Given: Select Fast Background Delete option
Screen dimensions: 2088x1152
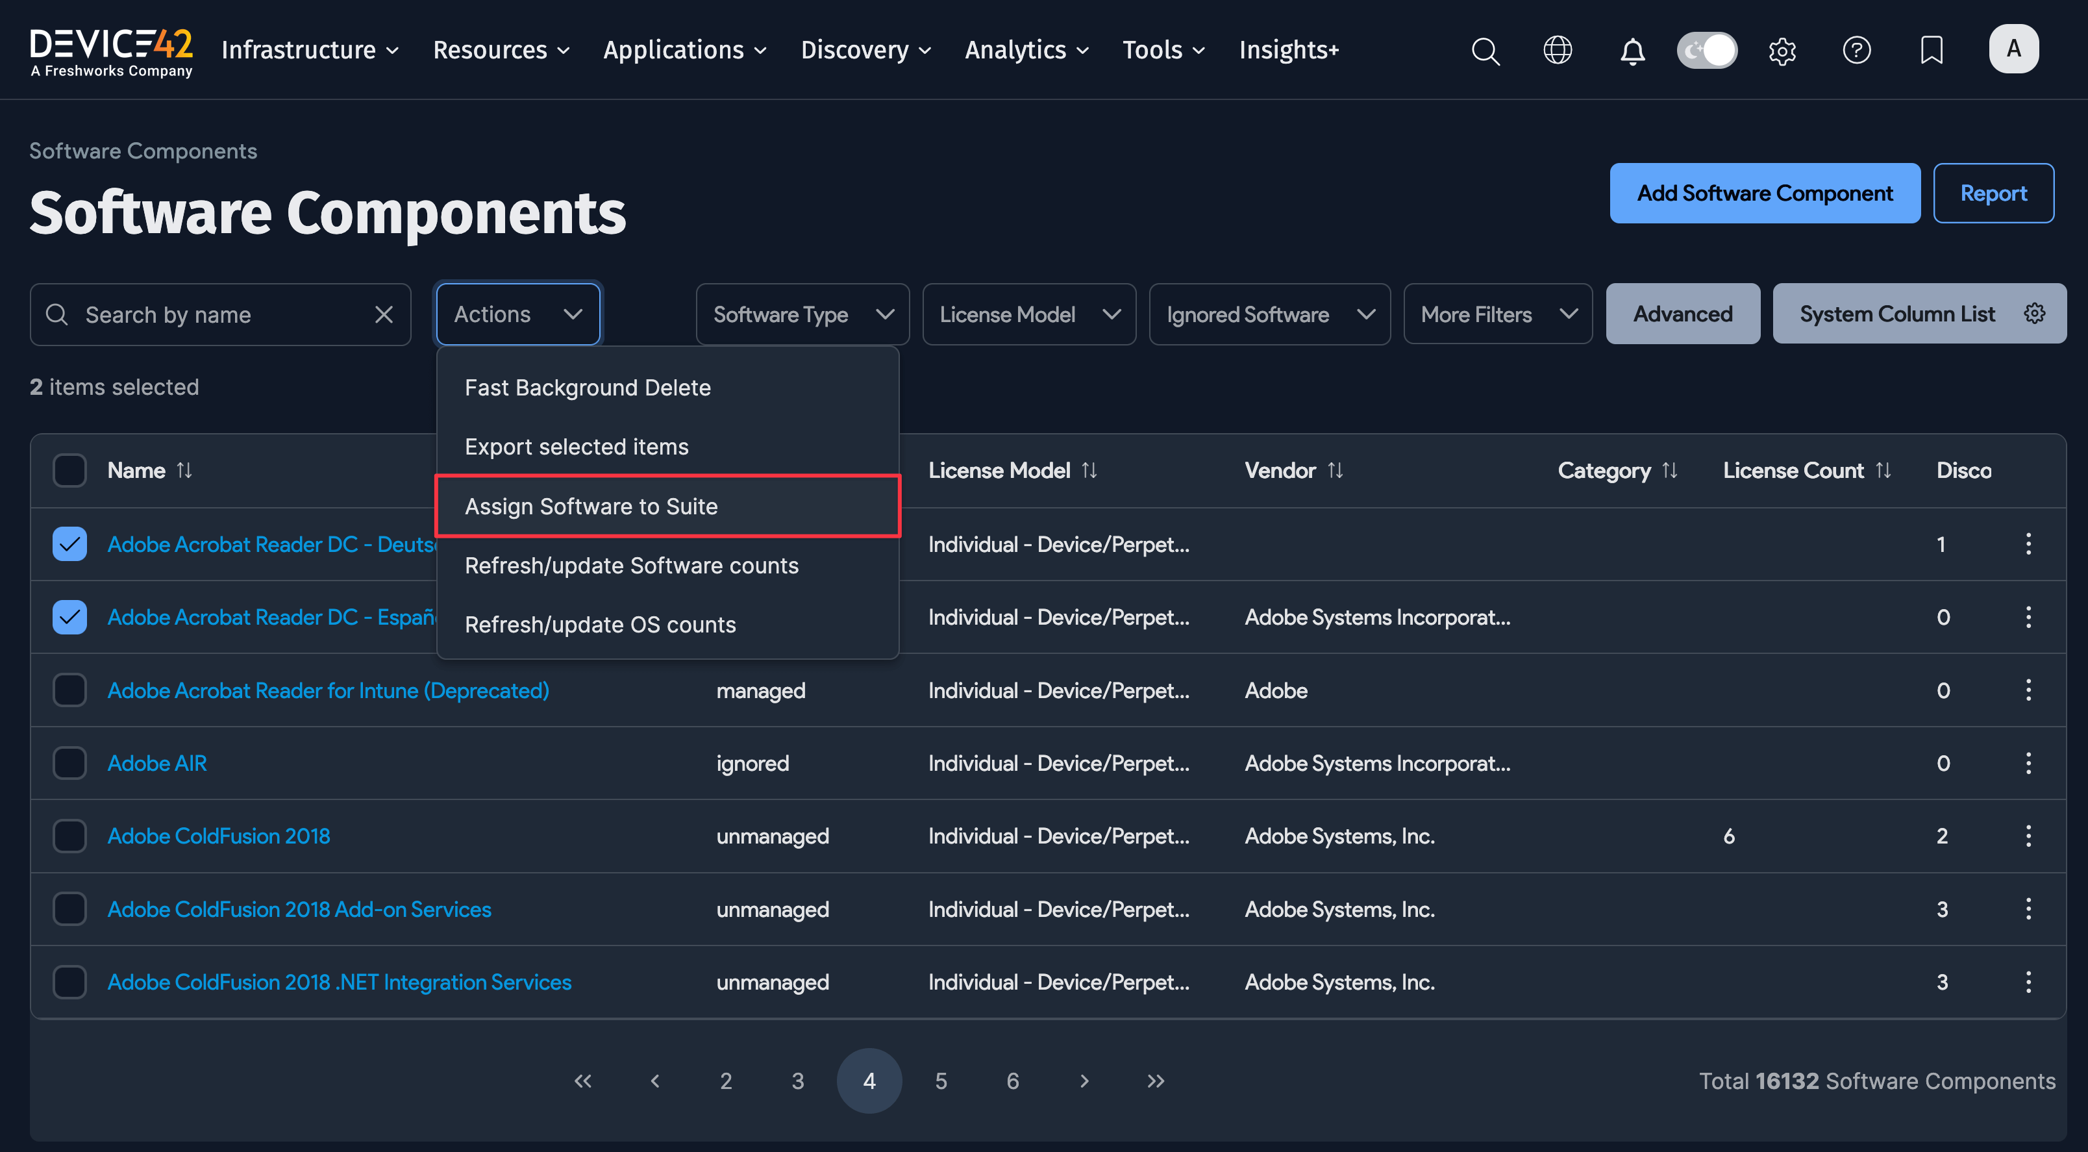Looking at the screenshot, I should [x=587, y=388].
